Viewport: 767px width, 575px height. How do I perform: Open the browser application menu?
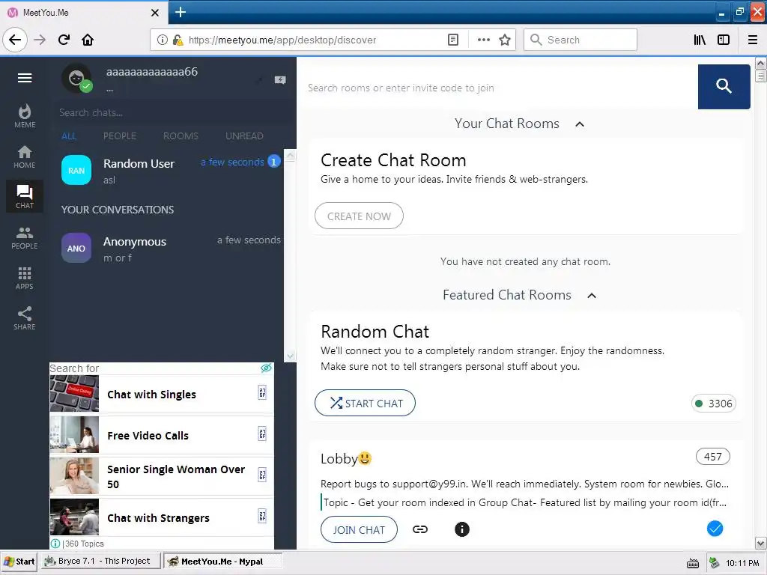click(753, 40)
